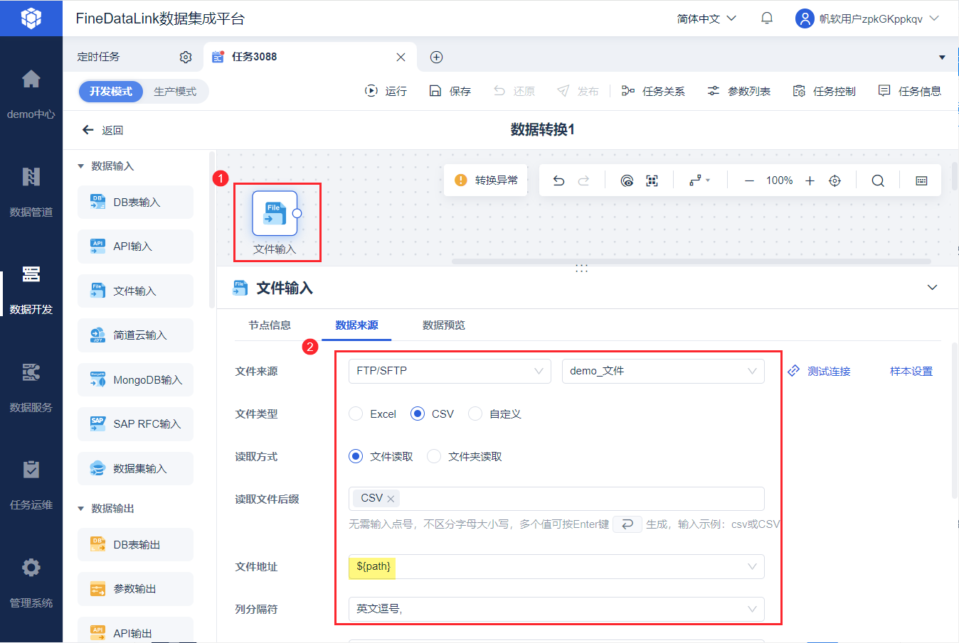This screenshot has height=643, width=959.
Task: Click the 转换异常 warning indicator
Action: (486, 180)
